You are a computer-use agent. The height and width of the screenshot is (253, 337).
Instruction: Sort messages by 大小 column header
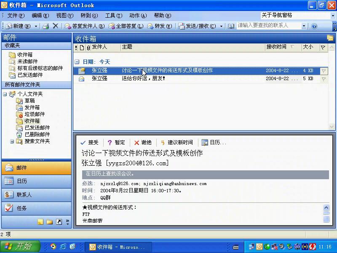click(310, 47)
